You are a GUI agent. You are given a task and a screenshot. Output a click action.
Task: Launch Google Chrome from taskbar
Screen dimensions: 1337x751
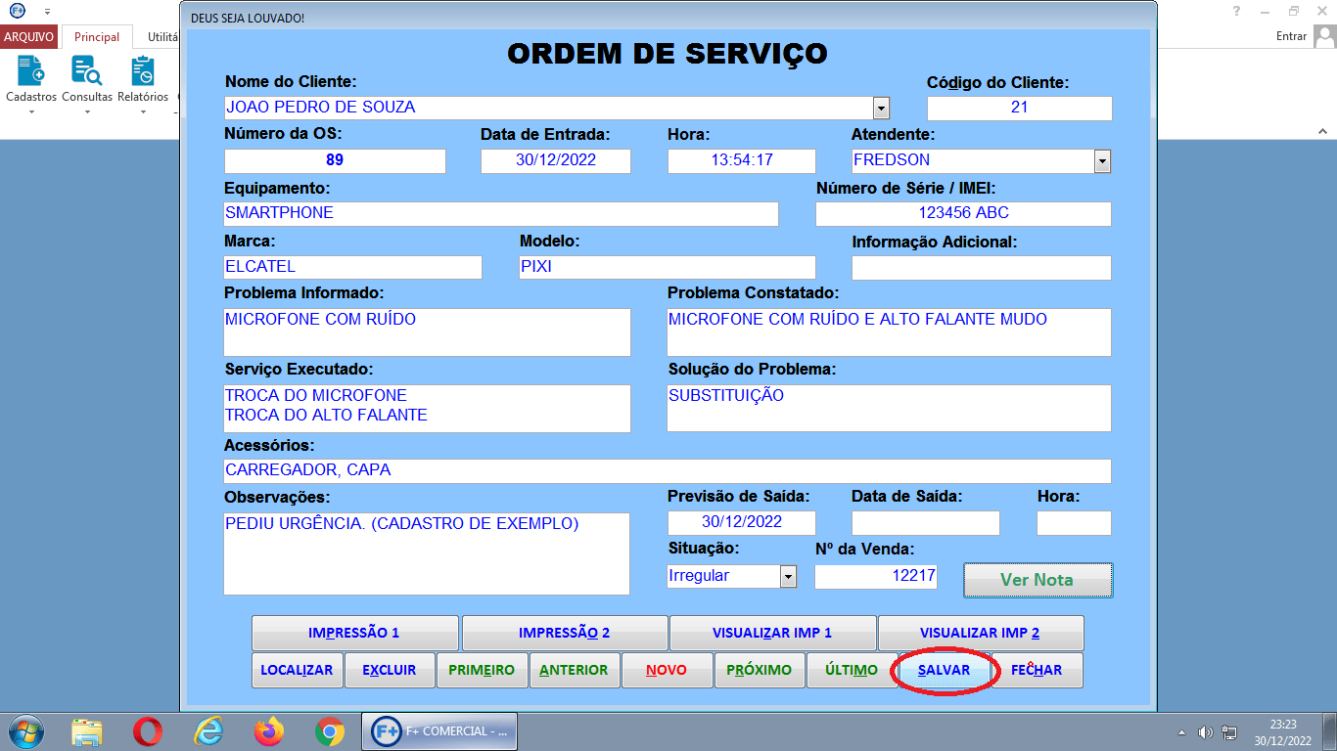coord(329,731)
